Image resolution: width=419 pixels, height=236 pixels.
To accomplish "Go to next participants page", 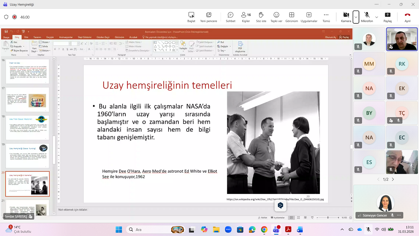I will [x=393, y=179].
